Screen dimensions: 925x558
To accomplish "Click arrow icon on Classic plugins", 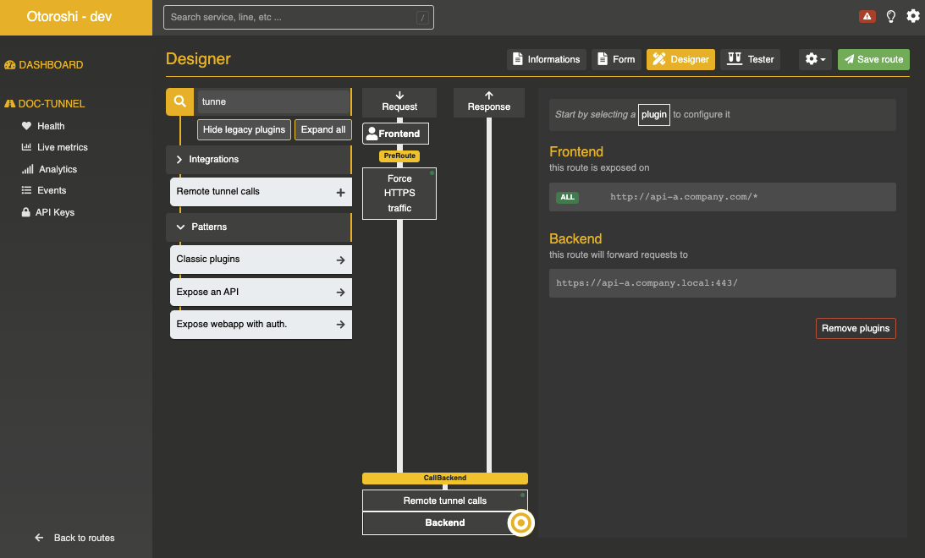I will (340, 260).
